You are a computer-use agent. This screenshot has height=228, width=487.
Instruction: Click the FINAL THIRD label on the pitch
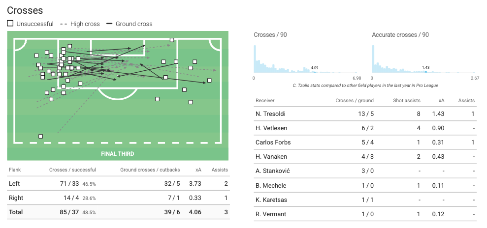[118, 154]
